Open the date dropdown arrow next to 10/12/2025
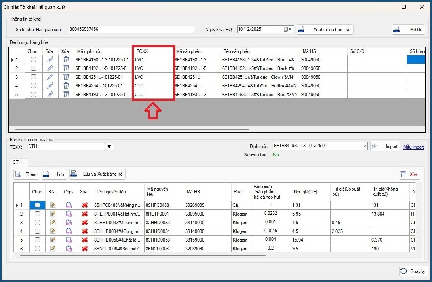The width and height of the screenshot is (432, 282). 291,29
